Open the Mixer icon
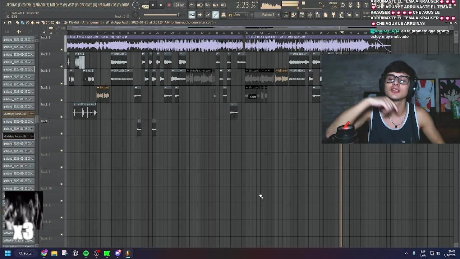Screen dimensions: 460x259 (310, 15)
